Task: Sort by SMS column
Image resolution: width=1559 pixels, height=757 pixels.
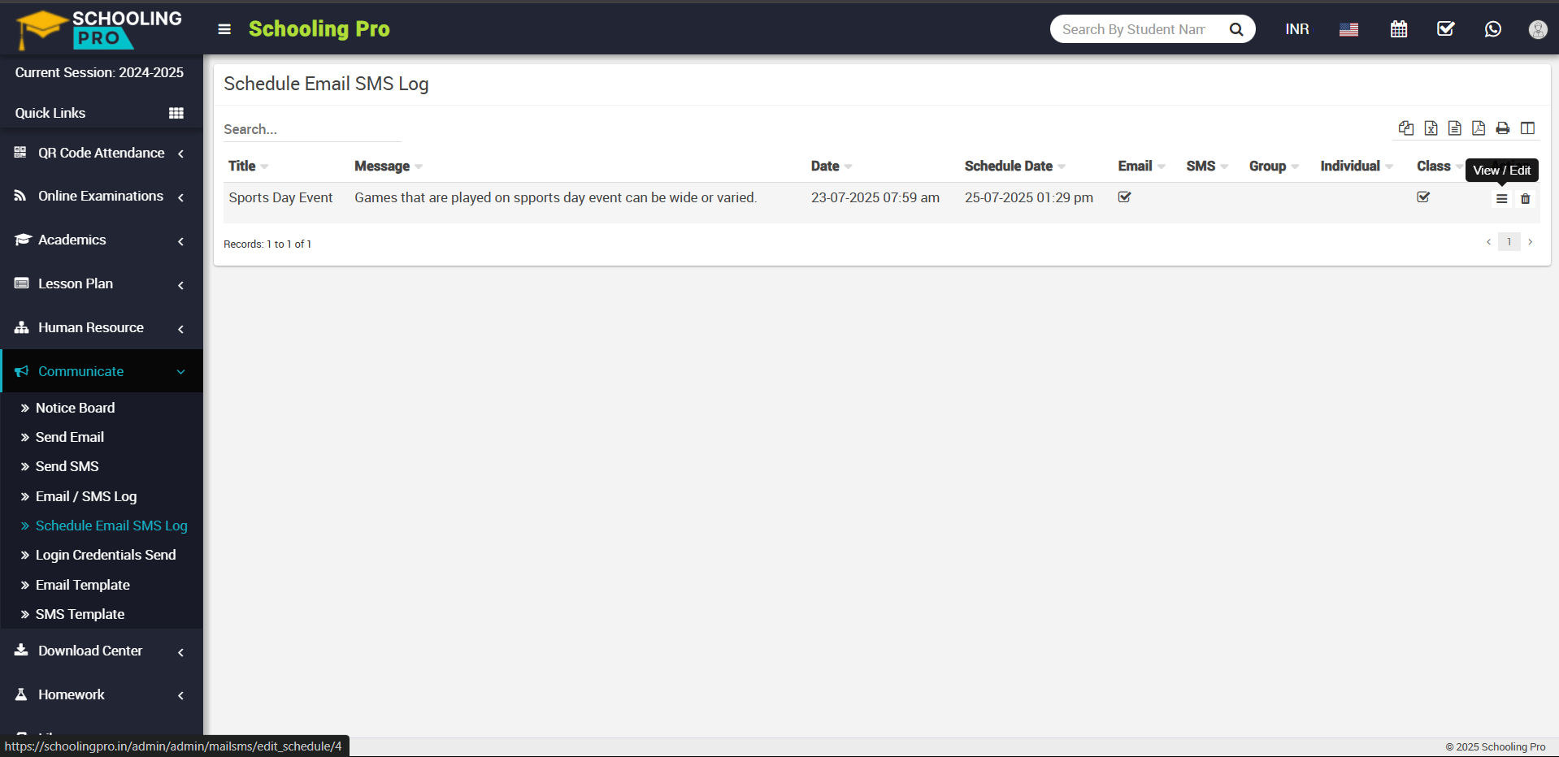Action: (1207, 166)
